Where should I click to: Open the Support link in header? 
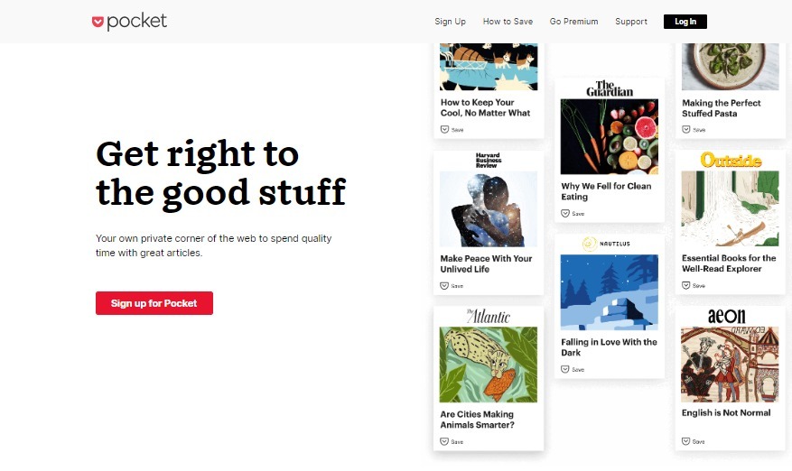(x=631, y=22)
